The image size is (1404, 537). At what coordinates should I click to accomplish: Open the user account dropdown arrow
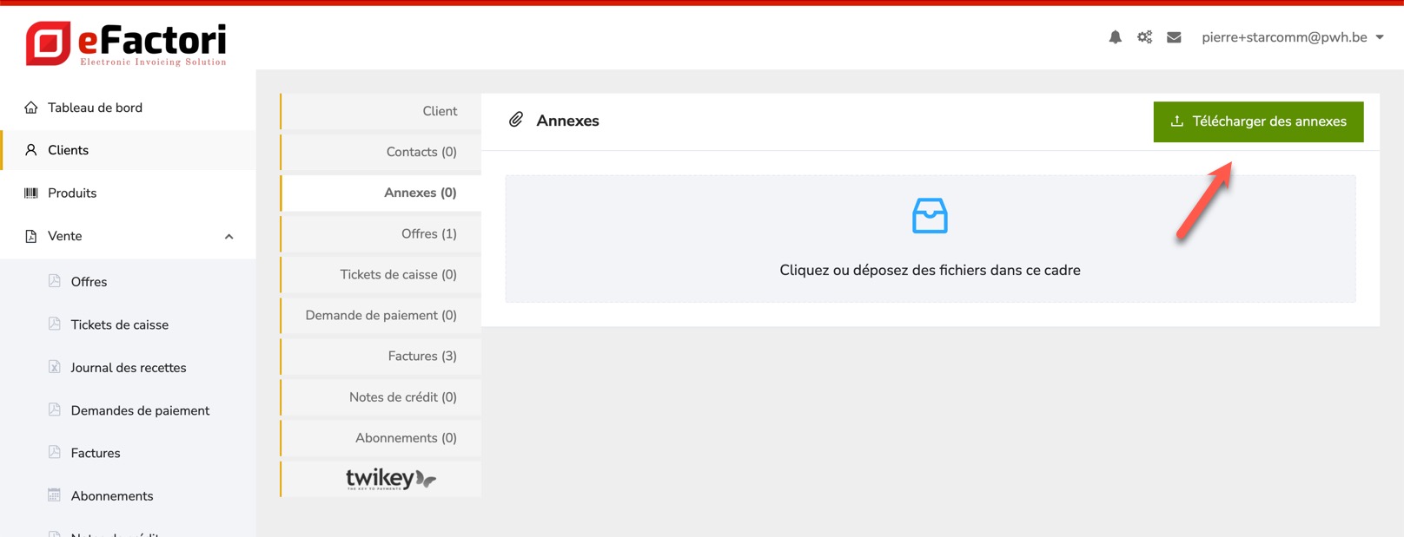click(1380, 37)
